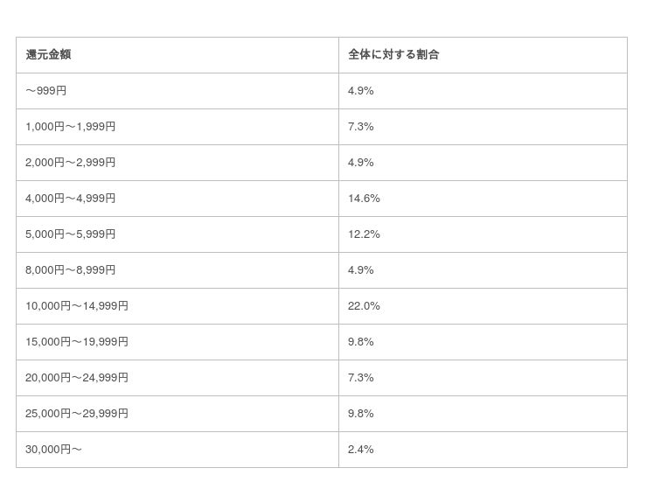This screenshot has height=503, width=647.
Task: Select the 5,000円～5,999円 cell
Action: point(71,234)
